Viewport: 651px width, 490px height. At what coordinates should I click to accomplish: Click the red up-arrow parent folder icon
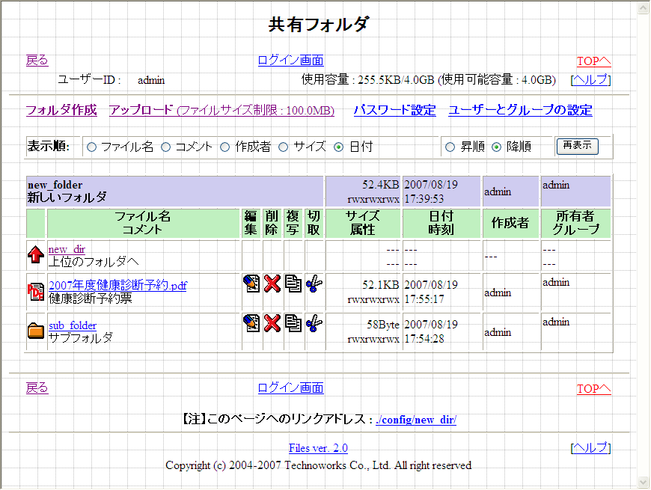pos(35,256)
